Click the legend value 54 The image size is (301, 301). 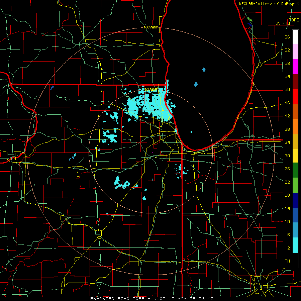pos(287,76)
